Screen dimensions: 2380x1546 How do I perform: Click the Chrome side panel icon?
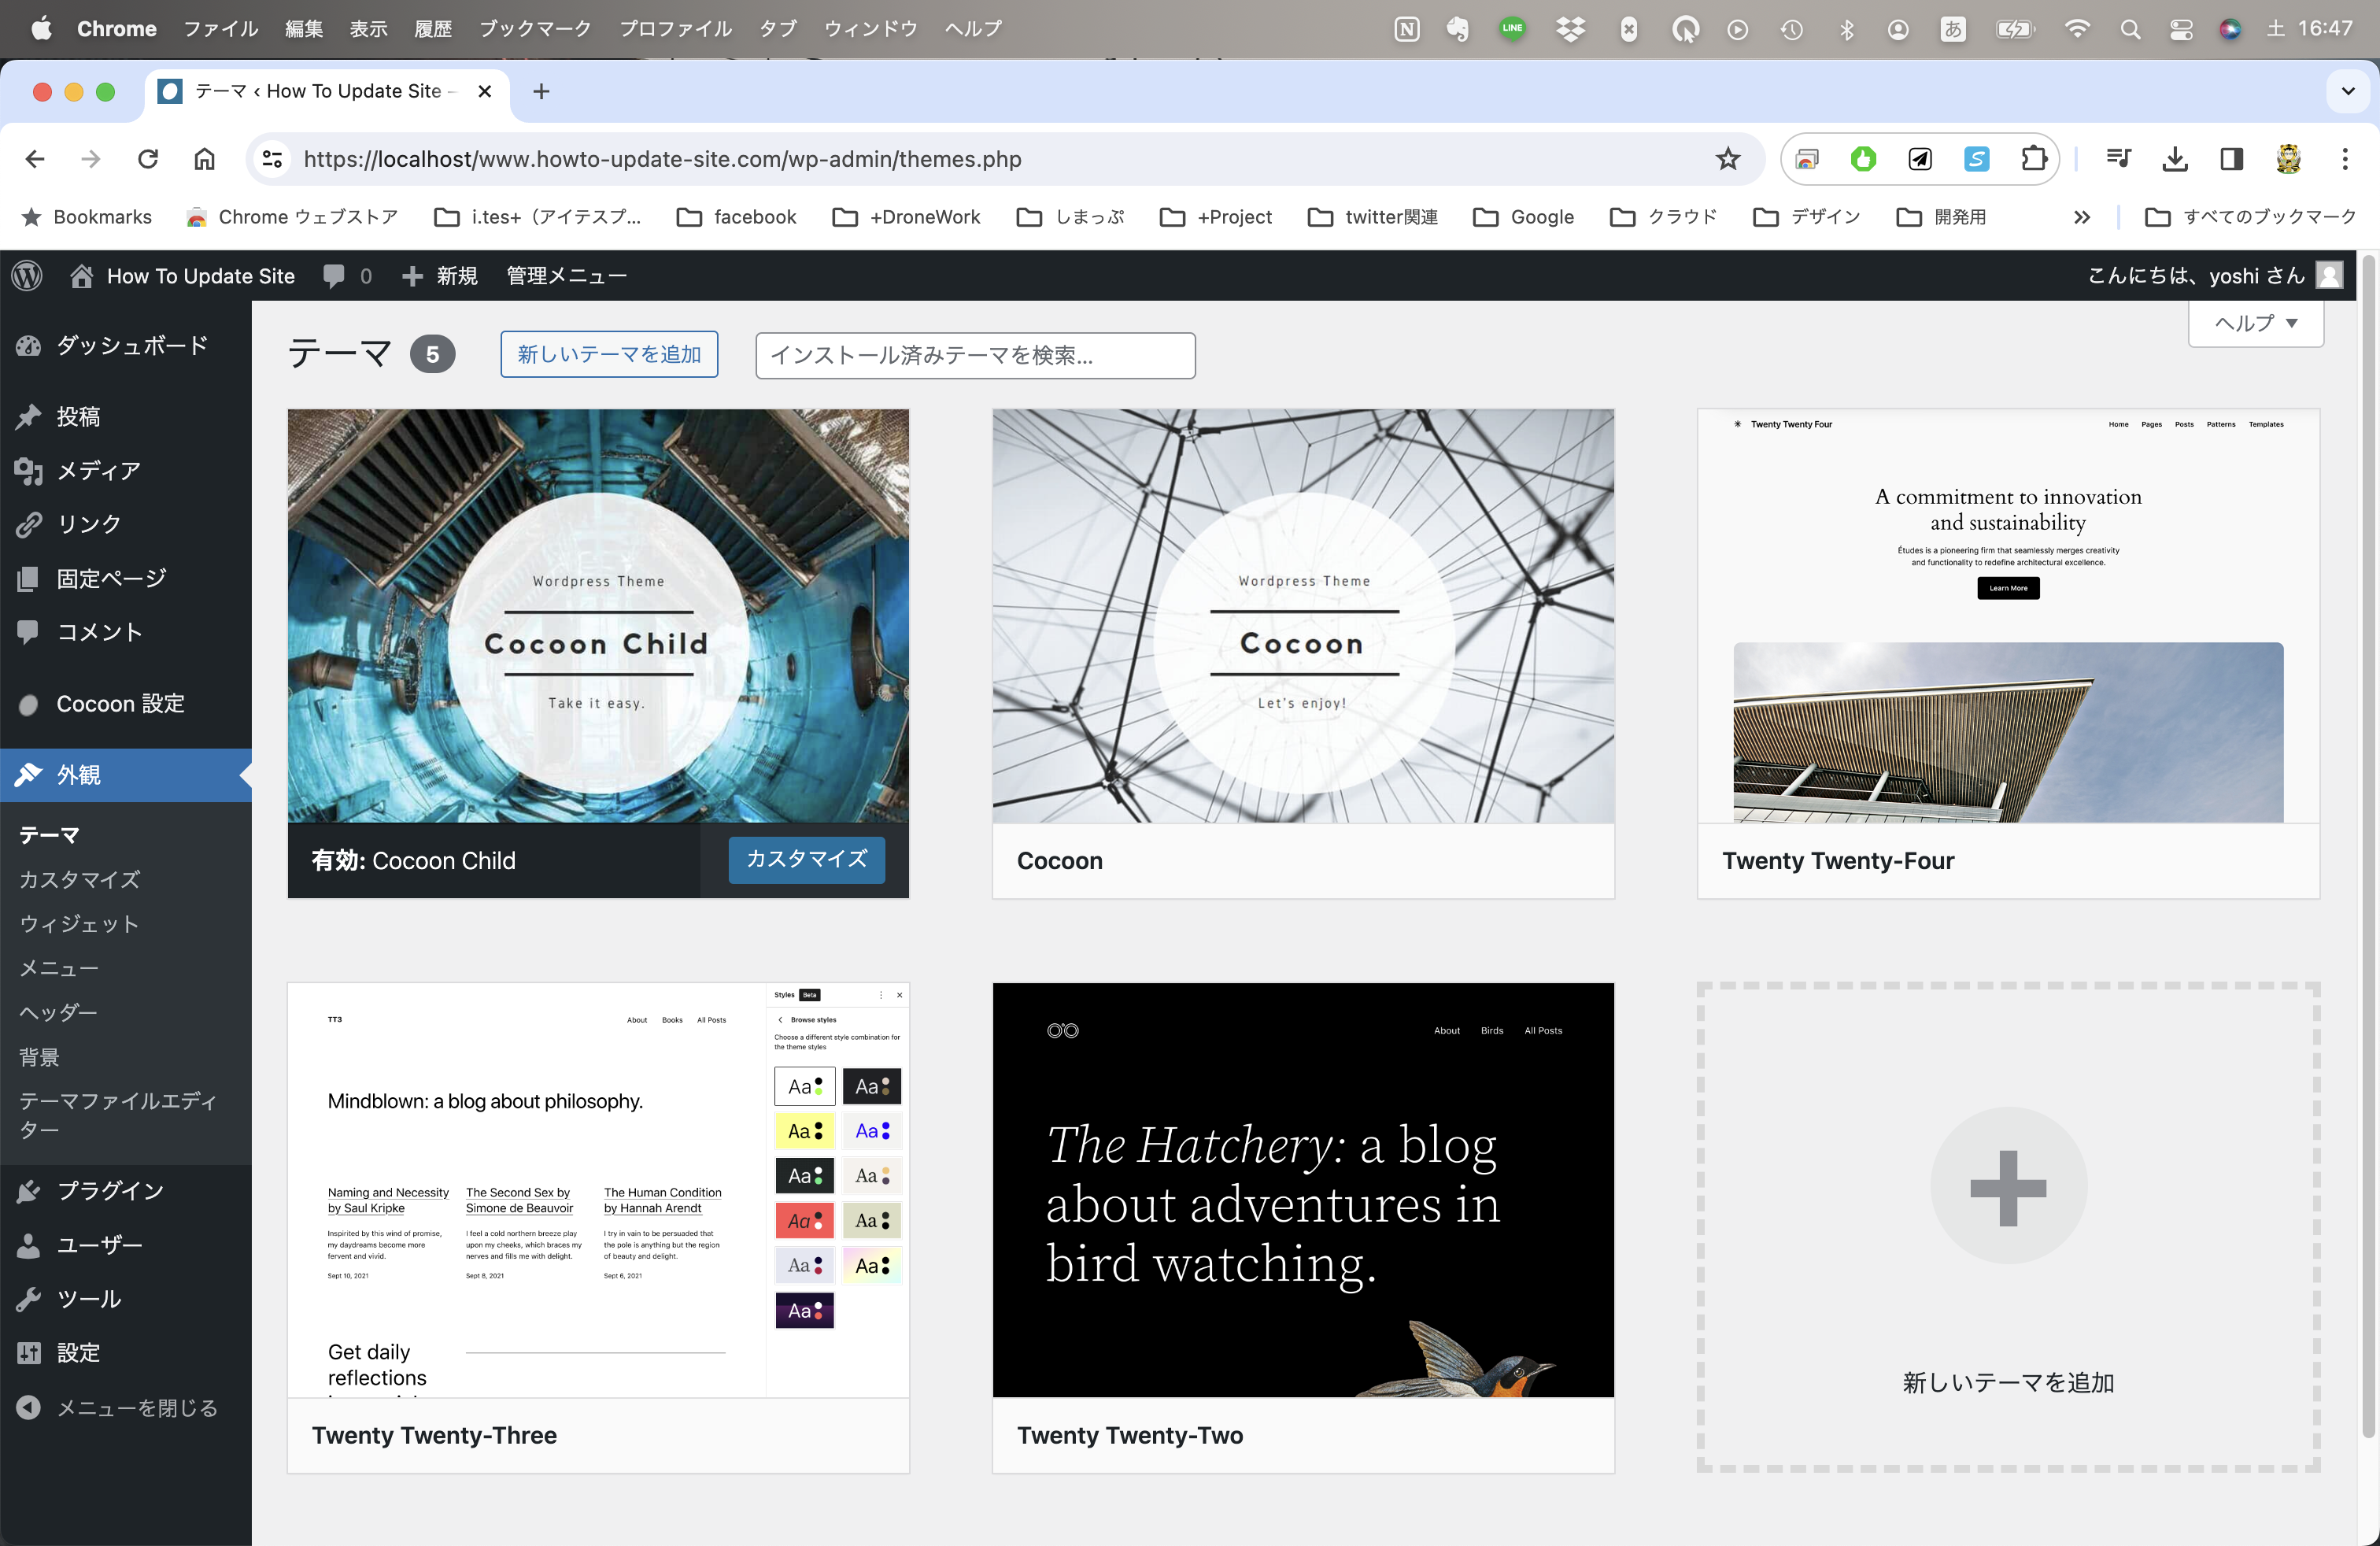tap(2231, 159)
